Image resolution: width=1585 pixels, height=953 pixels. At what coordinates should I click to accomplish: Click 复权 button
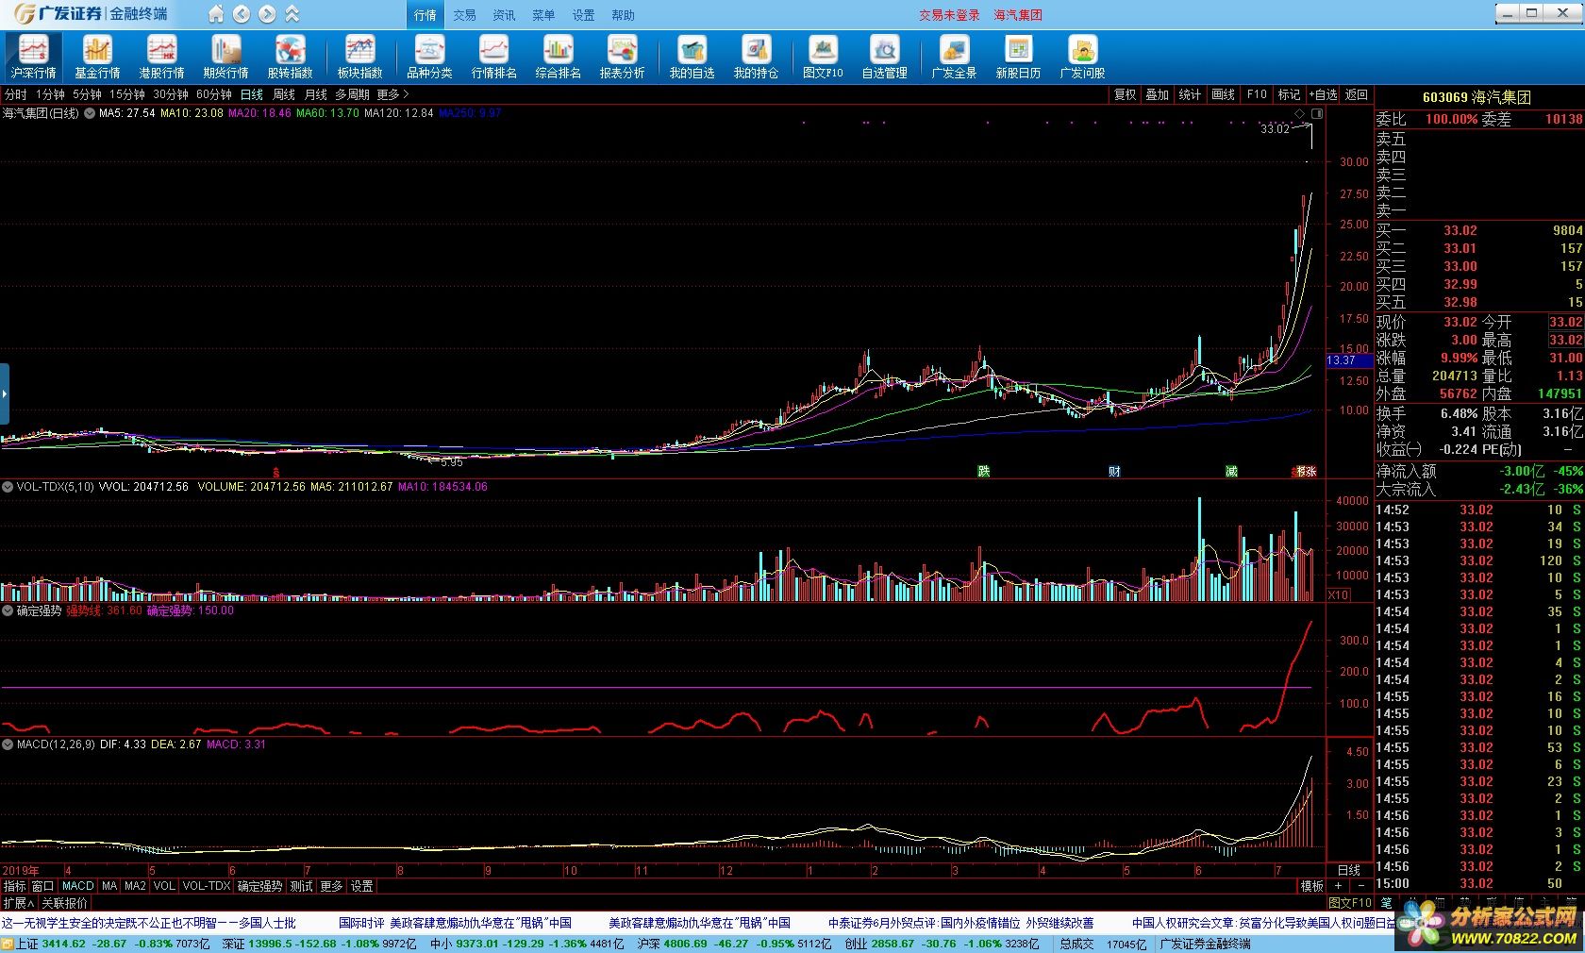(x=1125, y=94)
